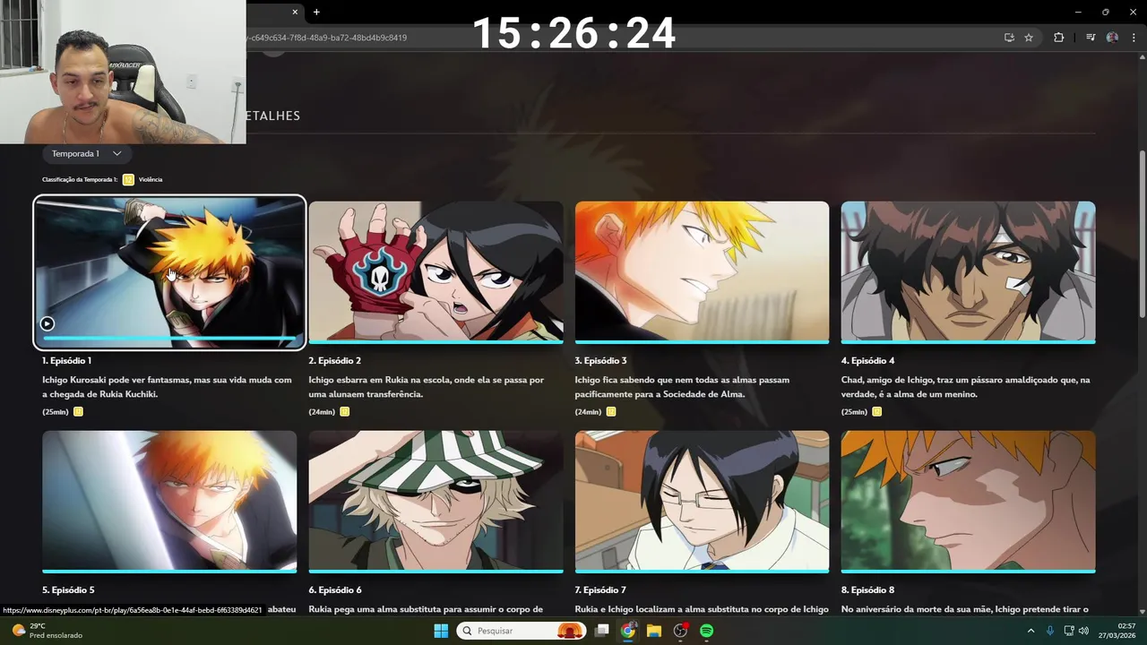Click the age rating badge under Episódio 3
The height and width of the screenshot is (645, 1147).
tap(611, 412)
